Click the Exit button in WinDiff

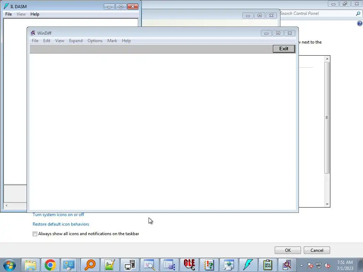(284, 49)
